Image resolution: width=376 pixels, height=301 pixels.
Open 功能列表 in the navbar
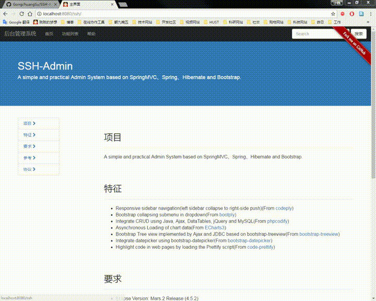[x=70, y=34]
